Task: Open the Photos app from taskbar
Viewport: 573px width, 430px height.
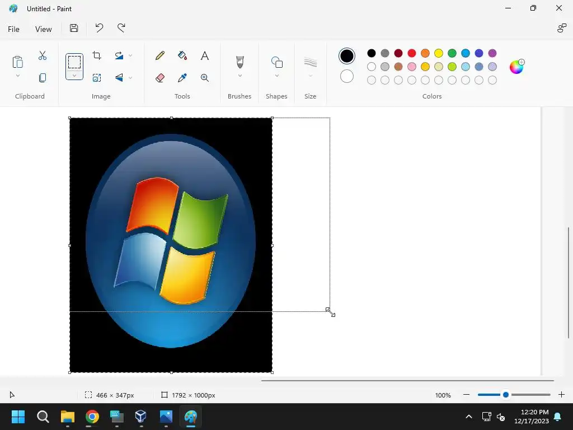Action: pos(166,417)
